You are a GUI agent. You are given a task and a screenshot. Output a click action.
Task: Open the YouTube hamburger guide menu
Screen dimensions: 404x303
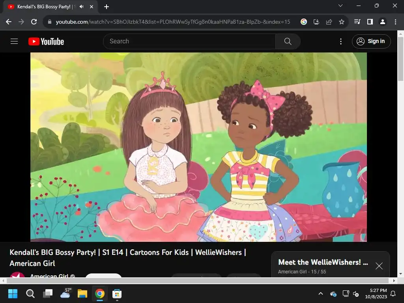point(14,41)
